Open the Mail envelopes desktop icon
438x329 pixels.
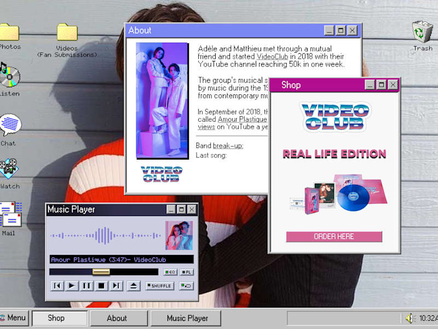[10, 214]
